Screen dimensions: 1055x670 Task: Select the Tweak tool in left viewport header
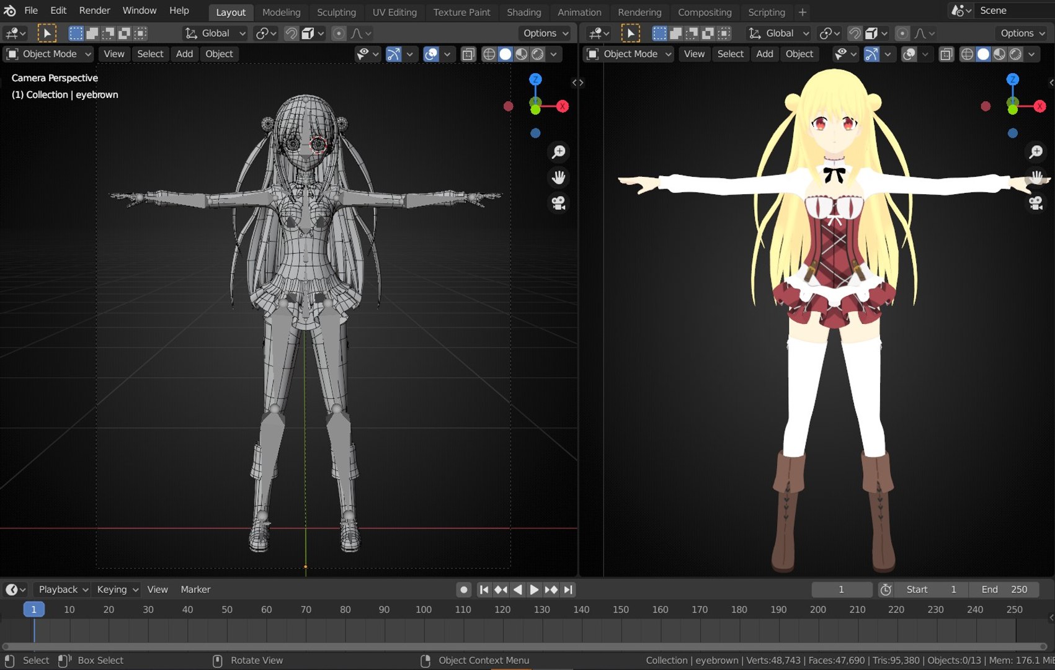47,33
